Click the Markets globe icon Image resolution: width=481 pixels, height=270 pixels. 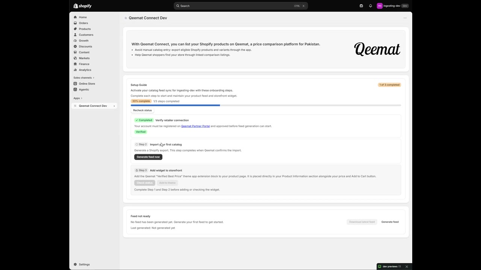pos(75,58)
